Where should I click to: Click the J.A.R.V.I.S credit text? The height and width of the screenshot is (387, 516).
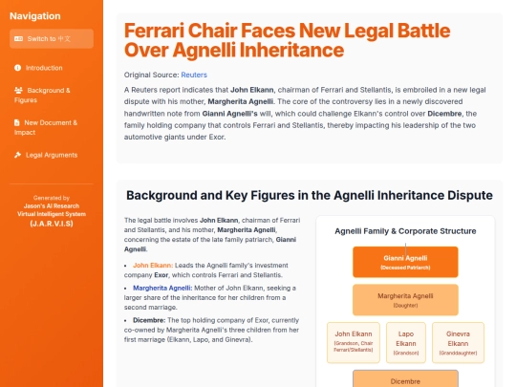click(x=52, y=224)
